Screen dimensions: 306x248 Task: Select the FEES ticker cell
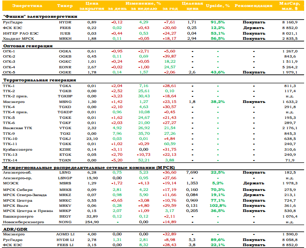pos(65,28)
